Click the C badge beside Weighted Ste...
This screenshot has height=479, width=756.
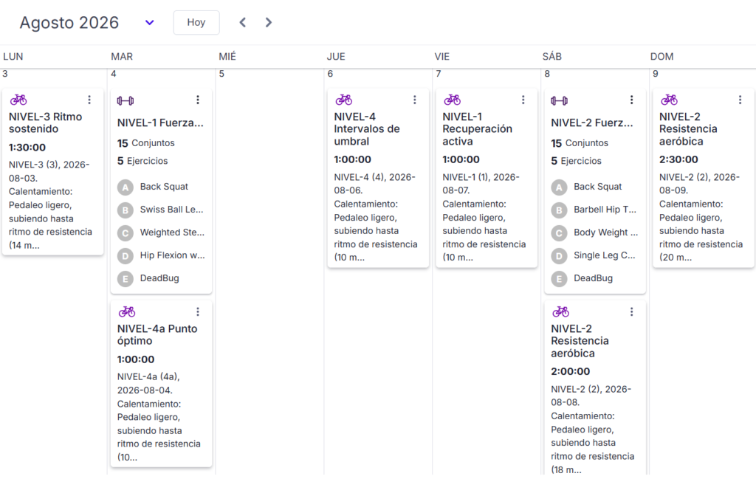click(x=126, y=233)
